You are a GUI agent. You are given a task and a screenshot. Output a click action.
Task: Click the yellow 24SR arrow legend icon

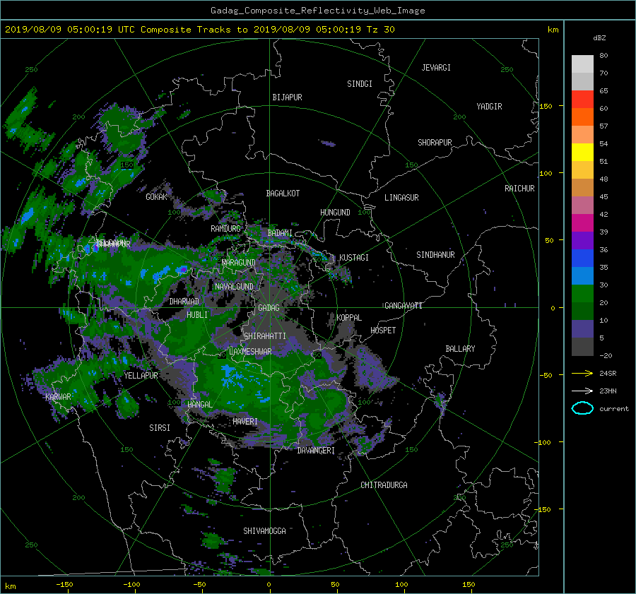coord(582,373)
